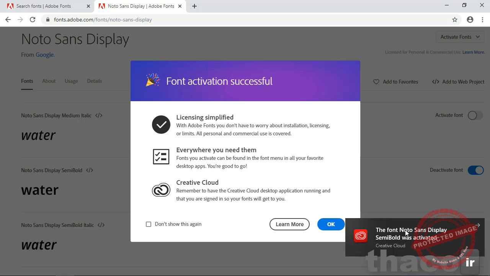Select the Usage tab
The width and height of the screenshot is (490, 276).
[71, 81]
